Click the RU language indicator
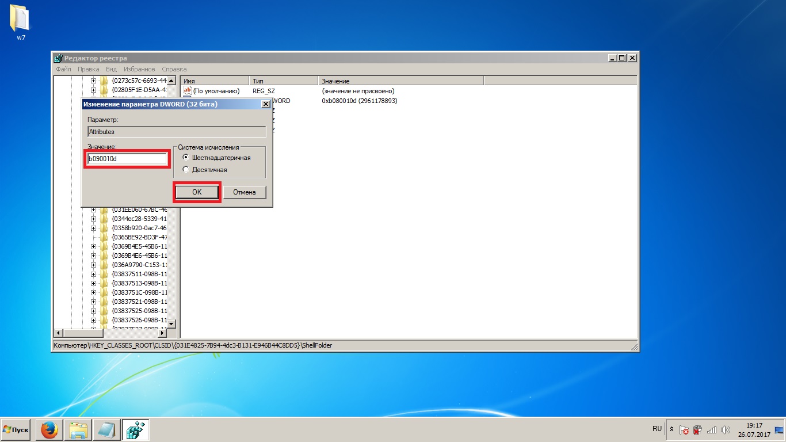Viewport: 786px width, 442px height. pyautogui.click(x=657, y=429)
